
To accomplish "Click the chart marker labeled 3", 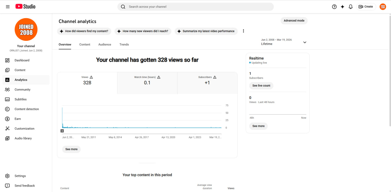I will (62, 131).
